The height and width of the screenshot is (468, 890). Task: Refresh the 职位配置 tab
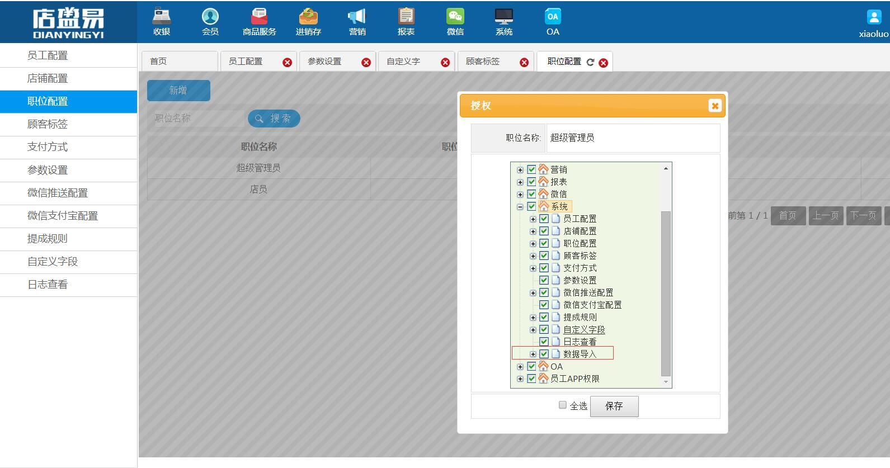pyautogui.click(x=590, y=62)
